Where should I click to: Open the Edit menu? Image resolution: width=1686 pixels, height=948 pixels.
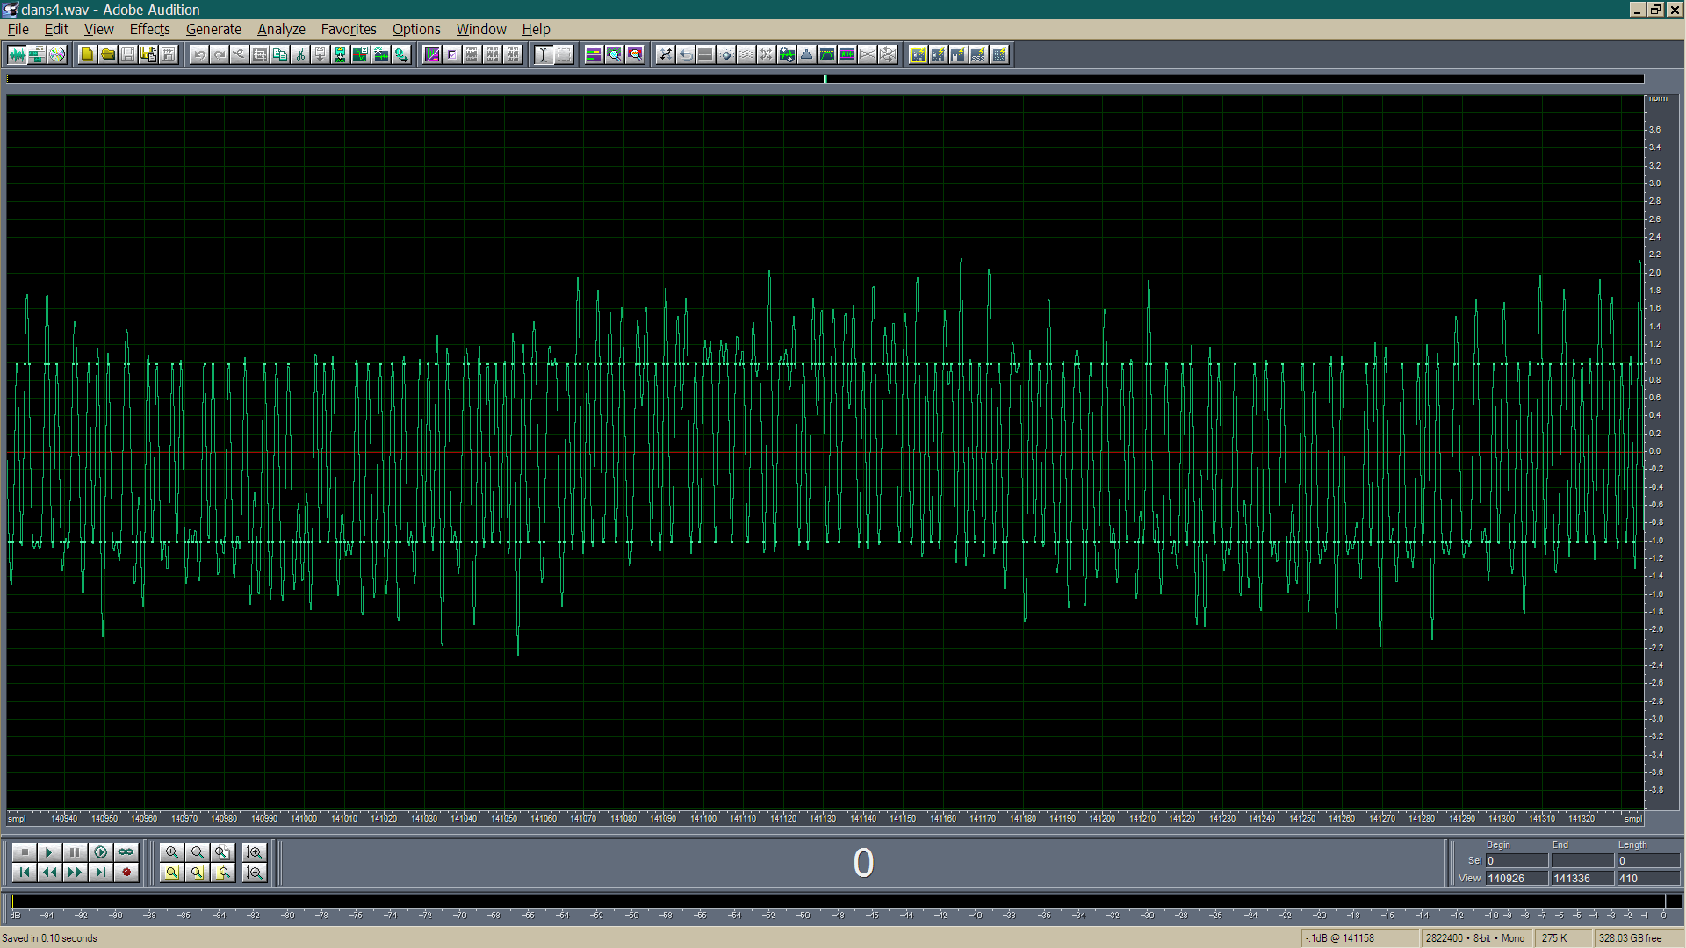[56, 29]
